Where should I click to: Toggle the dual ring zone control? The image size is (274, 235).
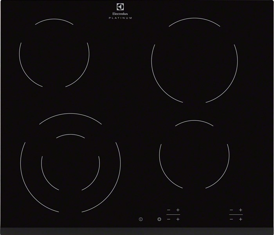click(x=159, y=219)
